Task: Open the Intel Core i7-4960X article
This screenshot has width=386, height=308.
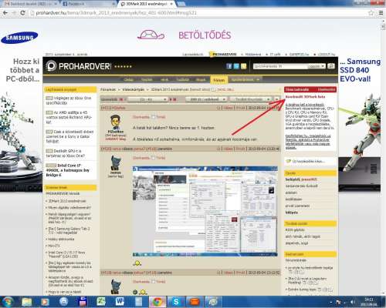Action: tap(68, 170)
